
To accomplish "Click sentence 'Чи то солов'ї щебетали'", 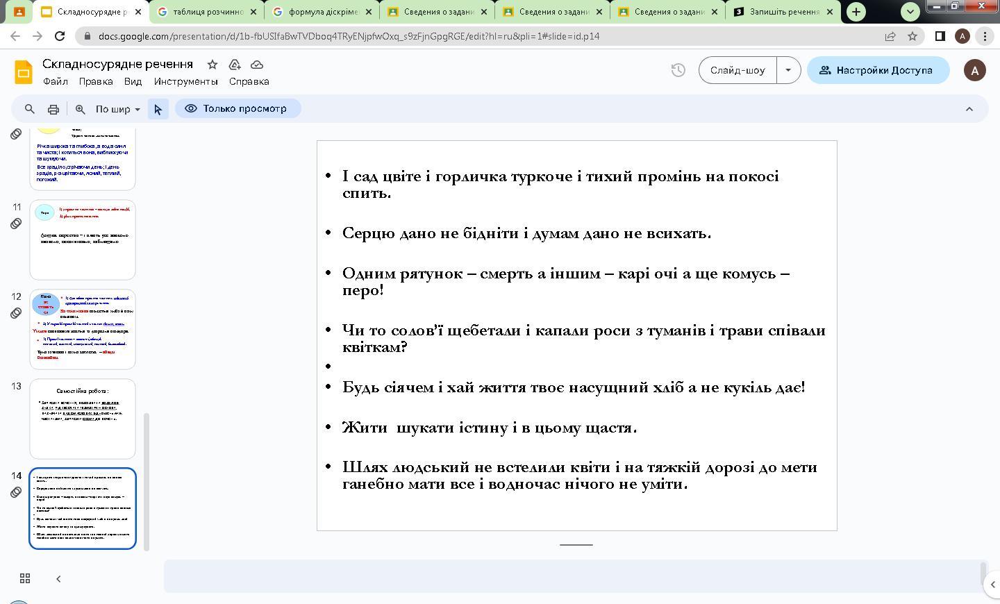I will pyautogui.click(x=584, y=339).
